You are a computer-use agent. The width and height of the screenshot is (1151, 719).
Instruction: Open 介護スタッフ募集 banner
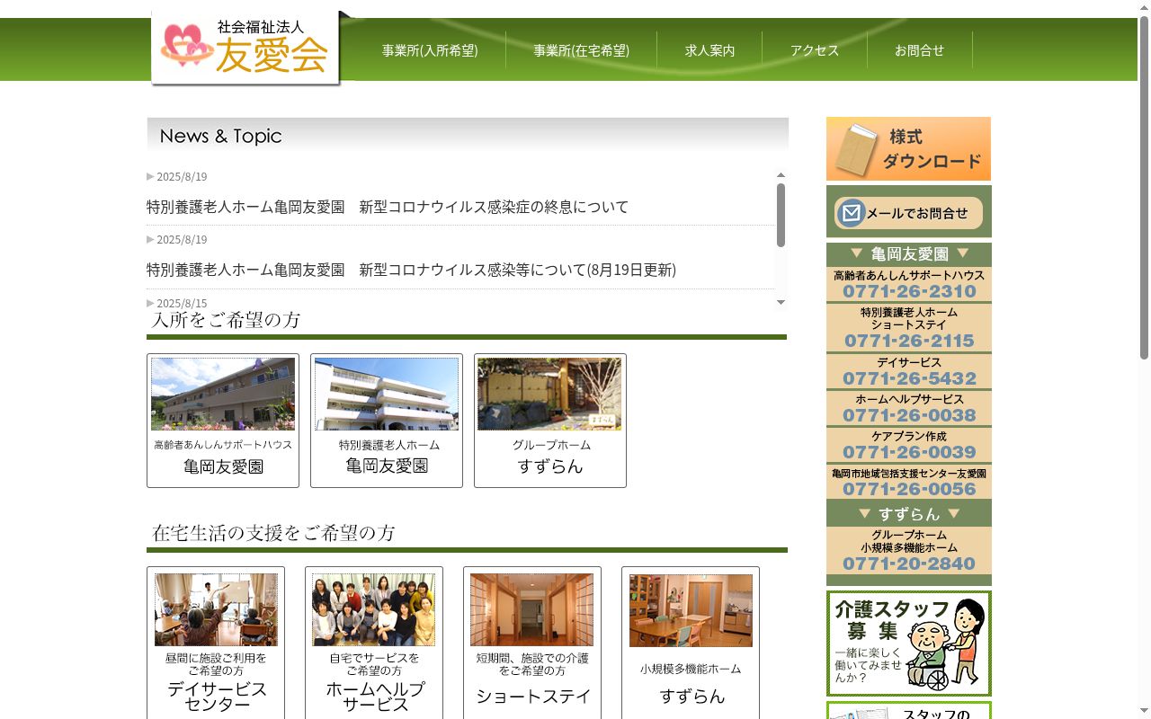coord(909,644)
